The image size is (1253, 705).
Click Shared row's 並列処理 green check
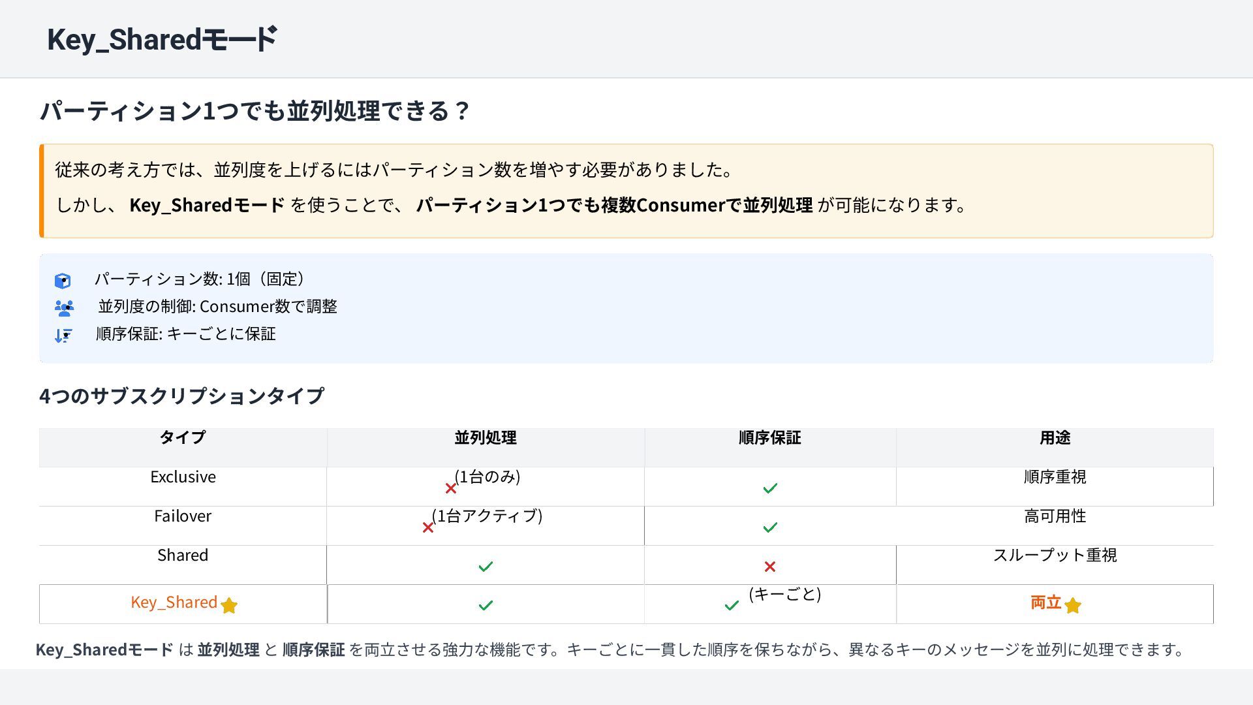click(x=486, y=567)
